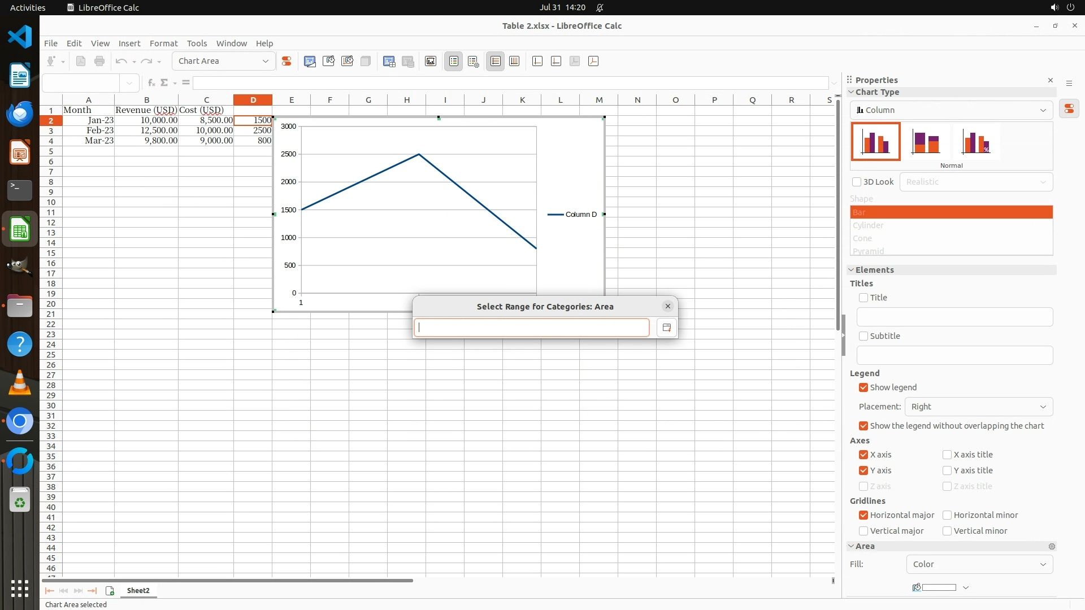1085x610 pixels.
Task: Click the Title icon with chart frame
Action: point(431,62)
